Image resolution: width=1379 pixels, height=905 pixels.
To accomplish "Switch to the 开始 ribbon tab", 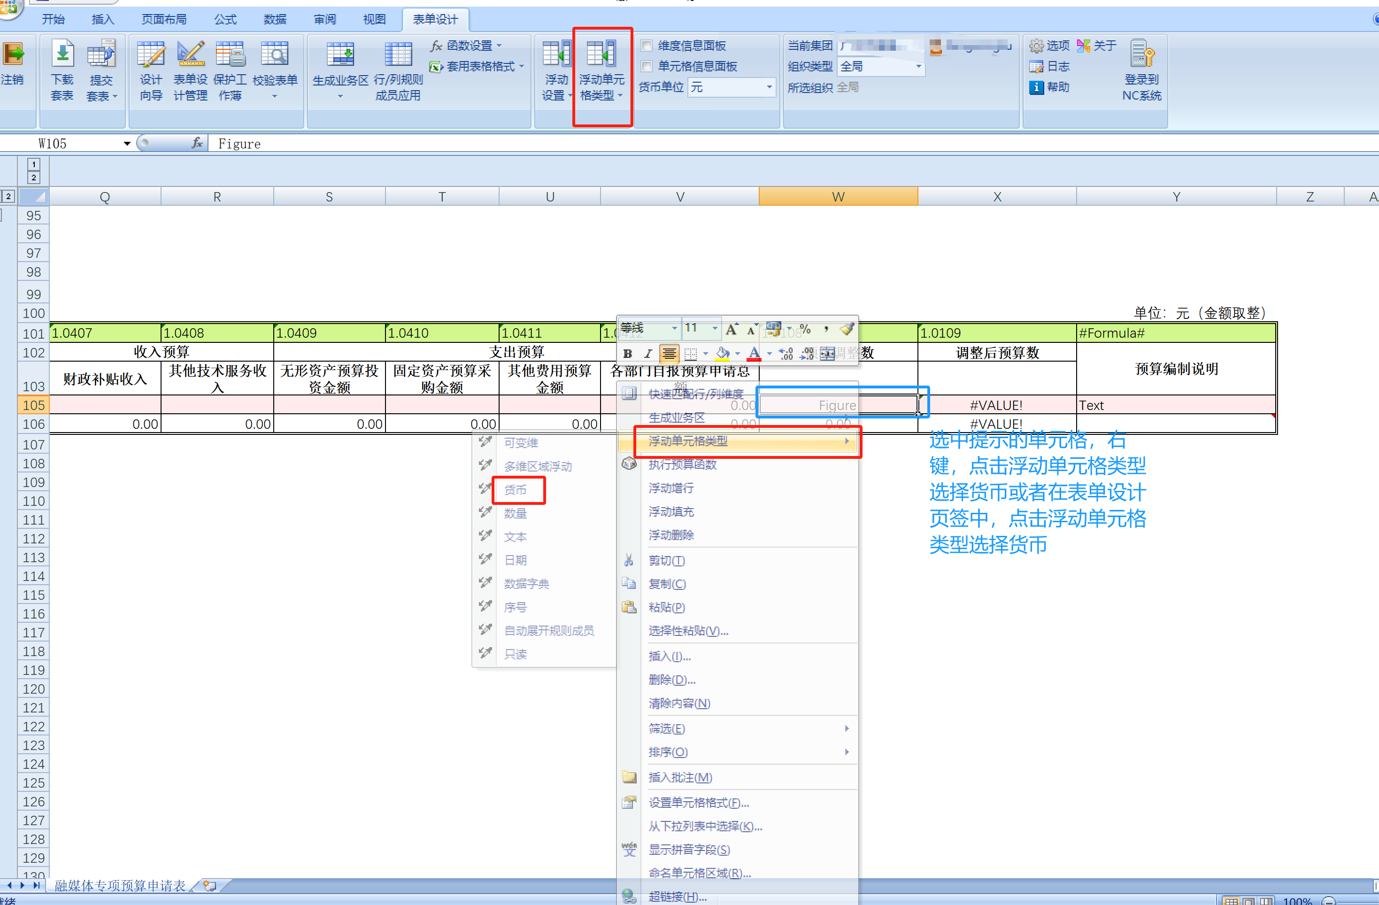I will [54, 19].
